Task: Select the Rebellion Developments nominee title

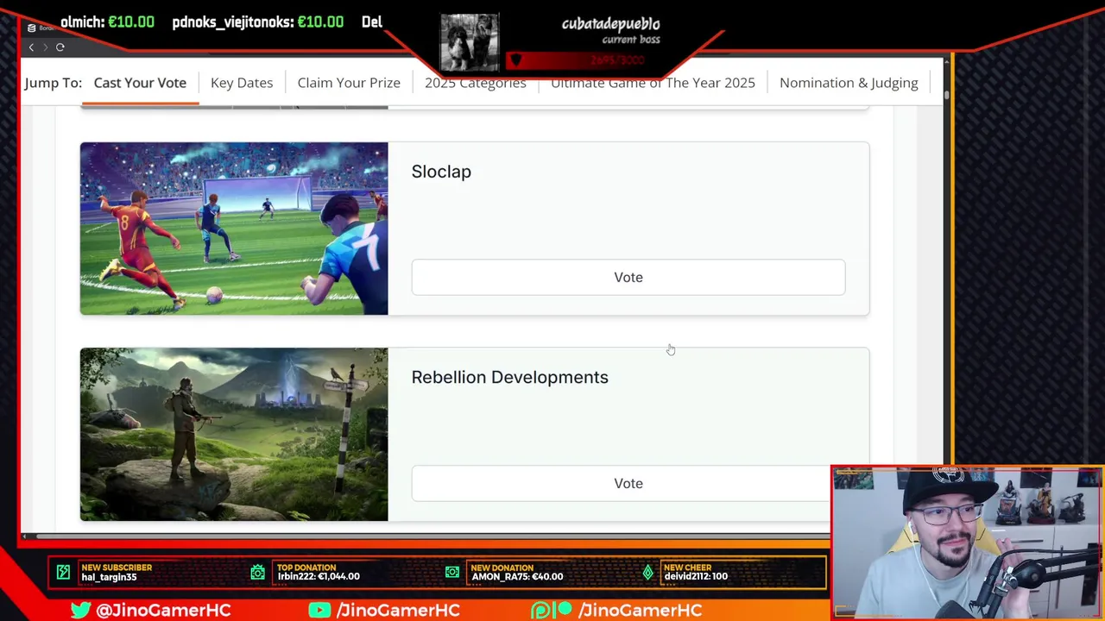Action: click(509, 377)
